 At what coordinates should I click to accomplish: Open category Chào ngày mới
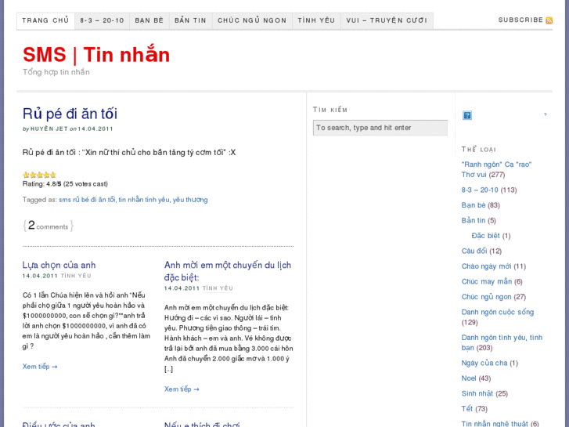point(486,266)
